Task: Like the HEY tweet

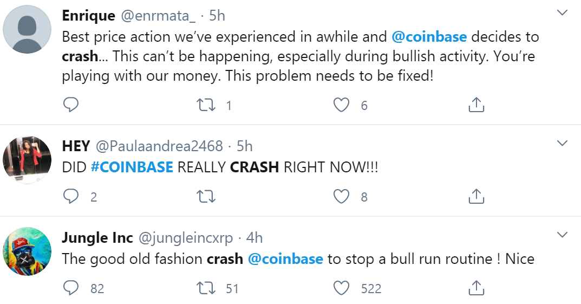Action: point(341,196)
